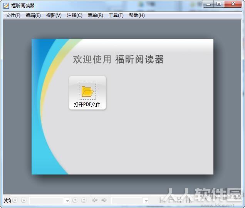Click the 打开PDF文件 button
The image size is (245, 208).
pyautogui.click(x=87, y=93)
